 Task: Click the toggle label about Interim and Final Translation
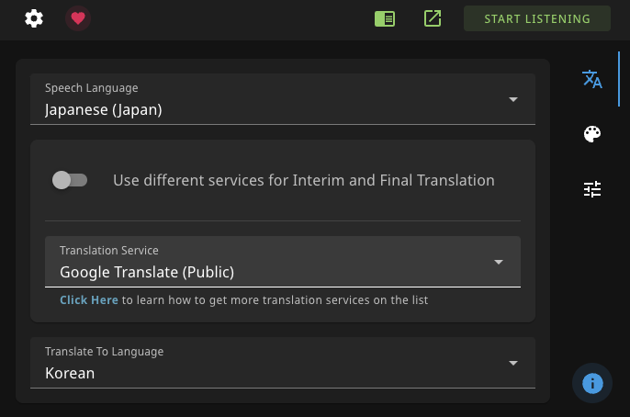pyautogui.click(x=304, y=180)
